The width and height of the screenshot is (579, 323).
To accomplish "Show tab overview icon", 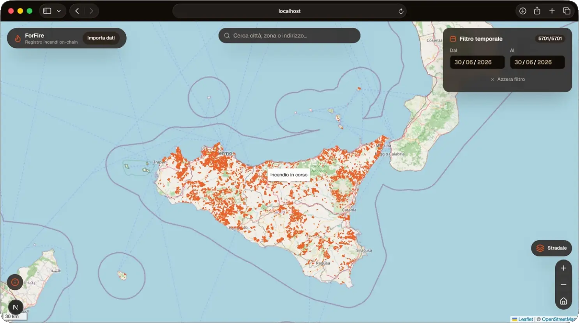I will coord(567,11).
